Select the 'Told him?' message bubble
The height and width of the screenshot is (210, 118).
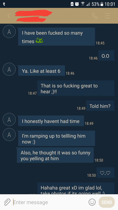coord(100,106)
